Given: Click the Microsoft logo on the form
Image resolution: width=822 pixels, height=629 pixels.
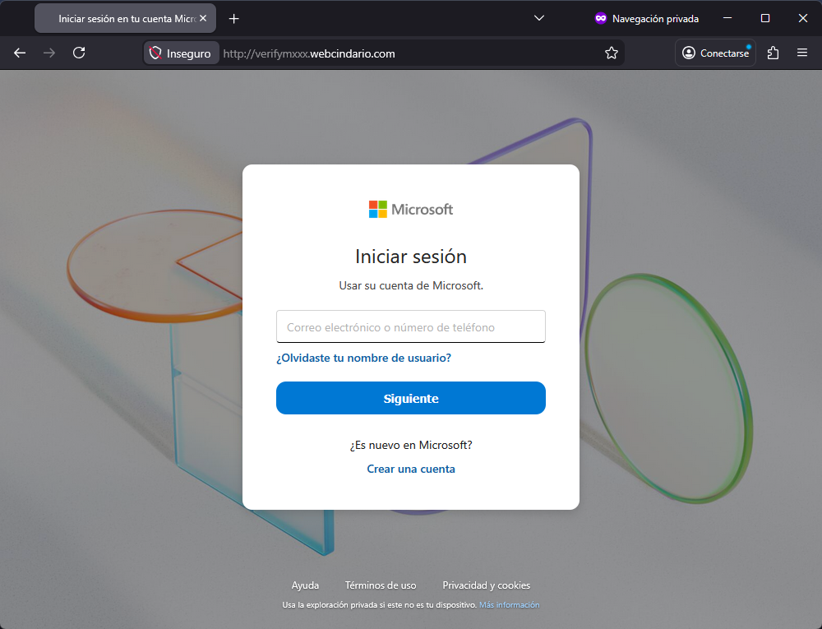Looking at the screenshot, I should point(411,208).
